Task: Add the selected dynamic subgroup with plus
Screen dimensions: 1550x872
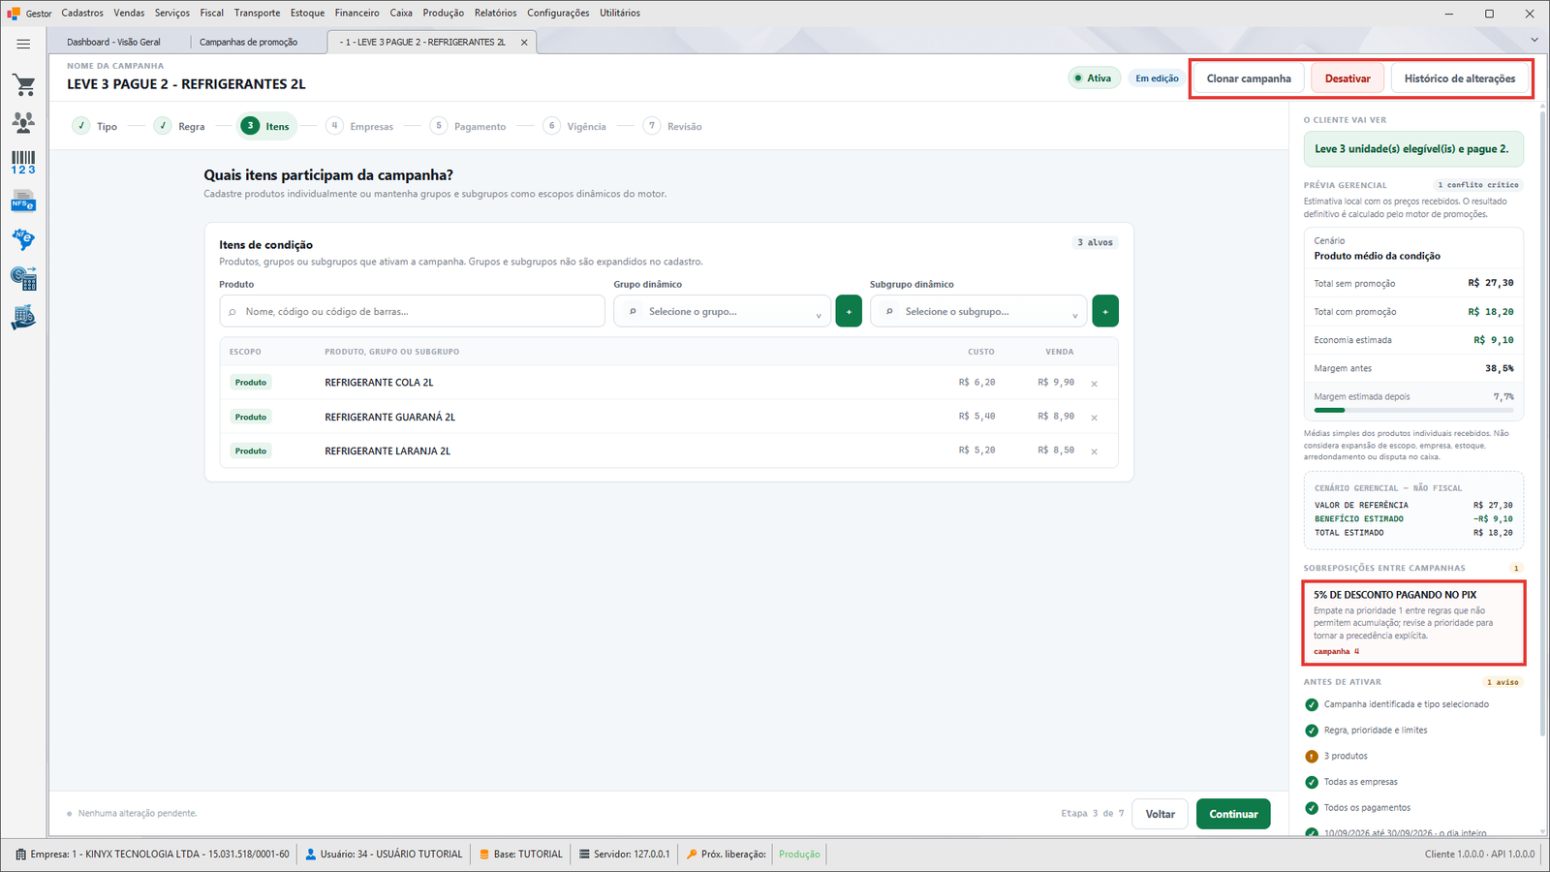Action: click(1105, 311)
